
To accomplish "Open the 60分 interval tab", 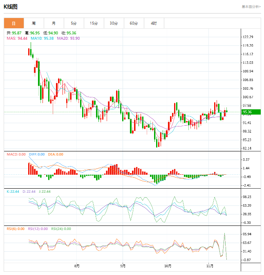I will point(134,23).
